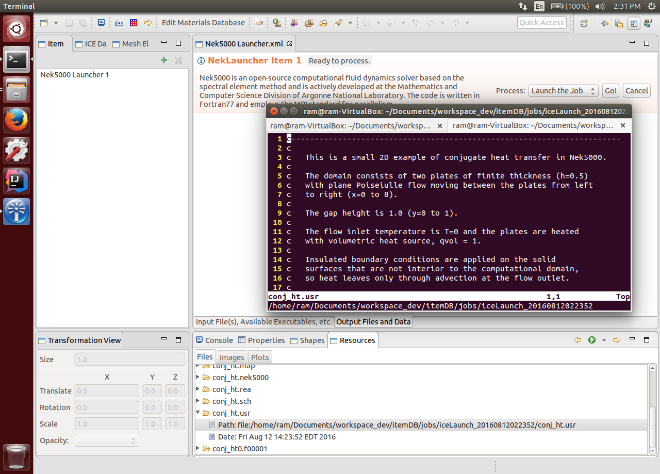Click the open type folder icon
660x474 pixels.
[x=309, y=23]
